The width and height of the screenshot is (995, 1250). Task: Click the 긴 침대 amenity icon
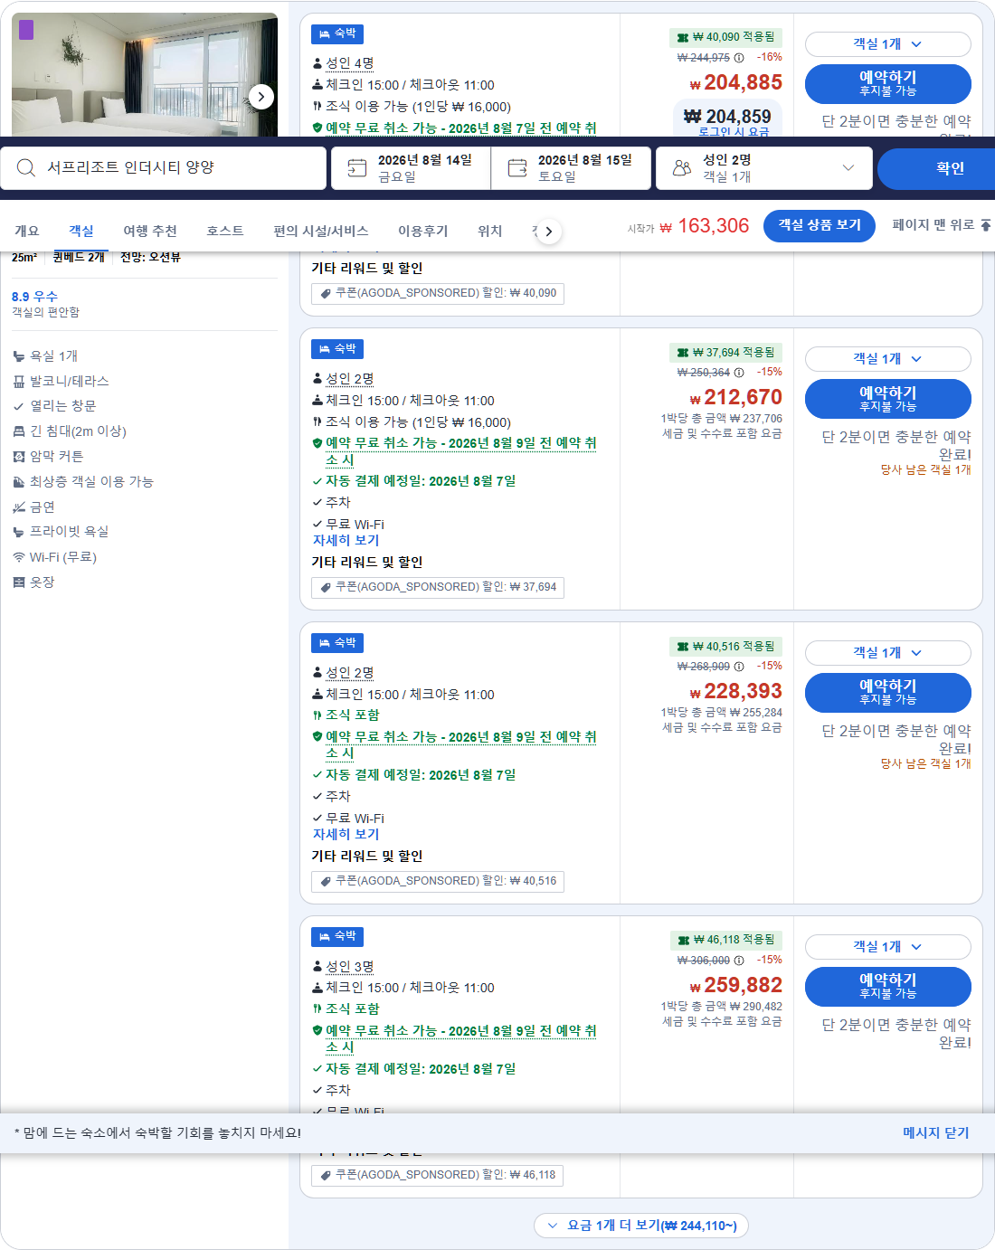click(19, 431)
